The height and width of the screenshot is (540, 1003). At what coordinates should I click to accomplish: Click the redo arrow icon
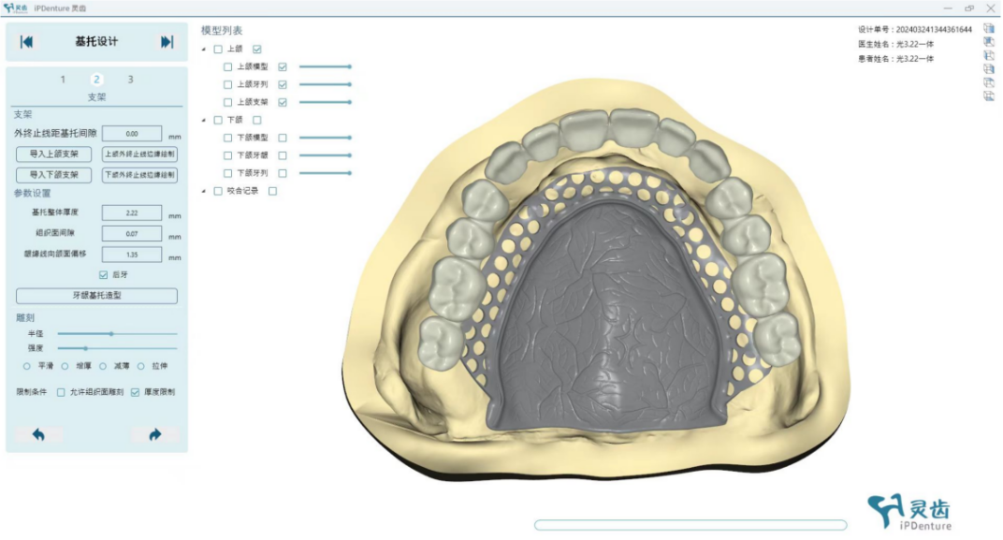pos(154,434)
